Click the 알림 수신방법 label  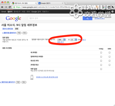click(x=7, y=48)
